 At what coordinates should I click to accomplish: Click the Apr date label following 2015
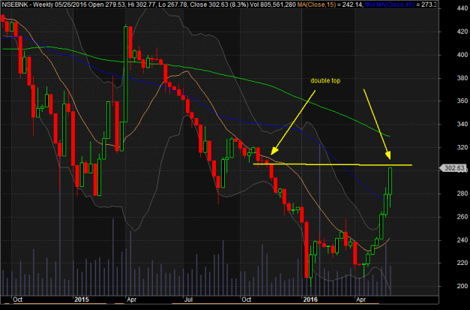coord(132,299)
